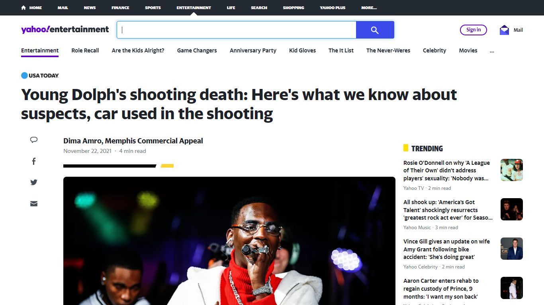
Task: Click the TRENDING heading
Action: point(427,149)
